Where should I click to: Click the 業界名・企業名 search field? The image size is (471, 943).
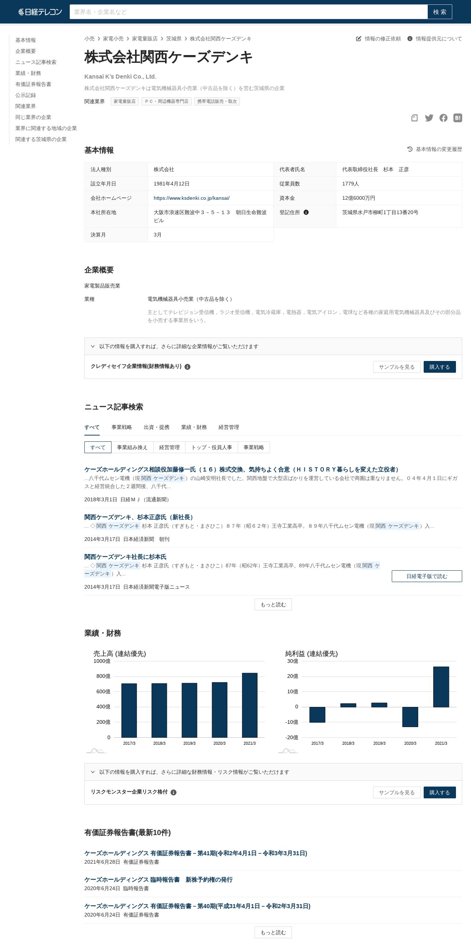[x=249, y=12]
